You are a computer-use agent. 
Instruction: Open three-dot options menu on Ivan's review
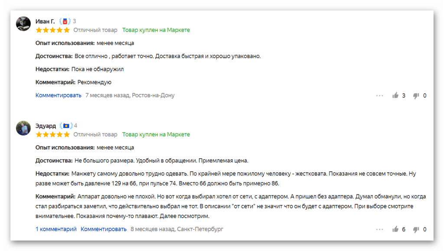(379, 96)
